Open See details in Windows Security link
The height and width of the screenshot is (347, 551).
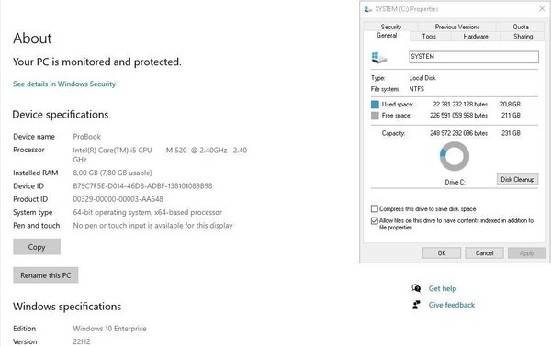(64, 84)
